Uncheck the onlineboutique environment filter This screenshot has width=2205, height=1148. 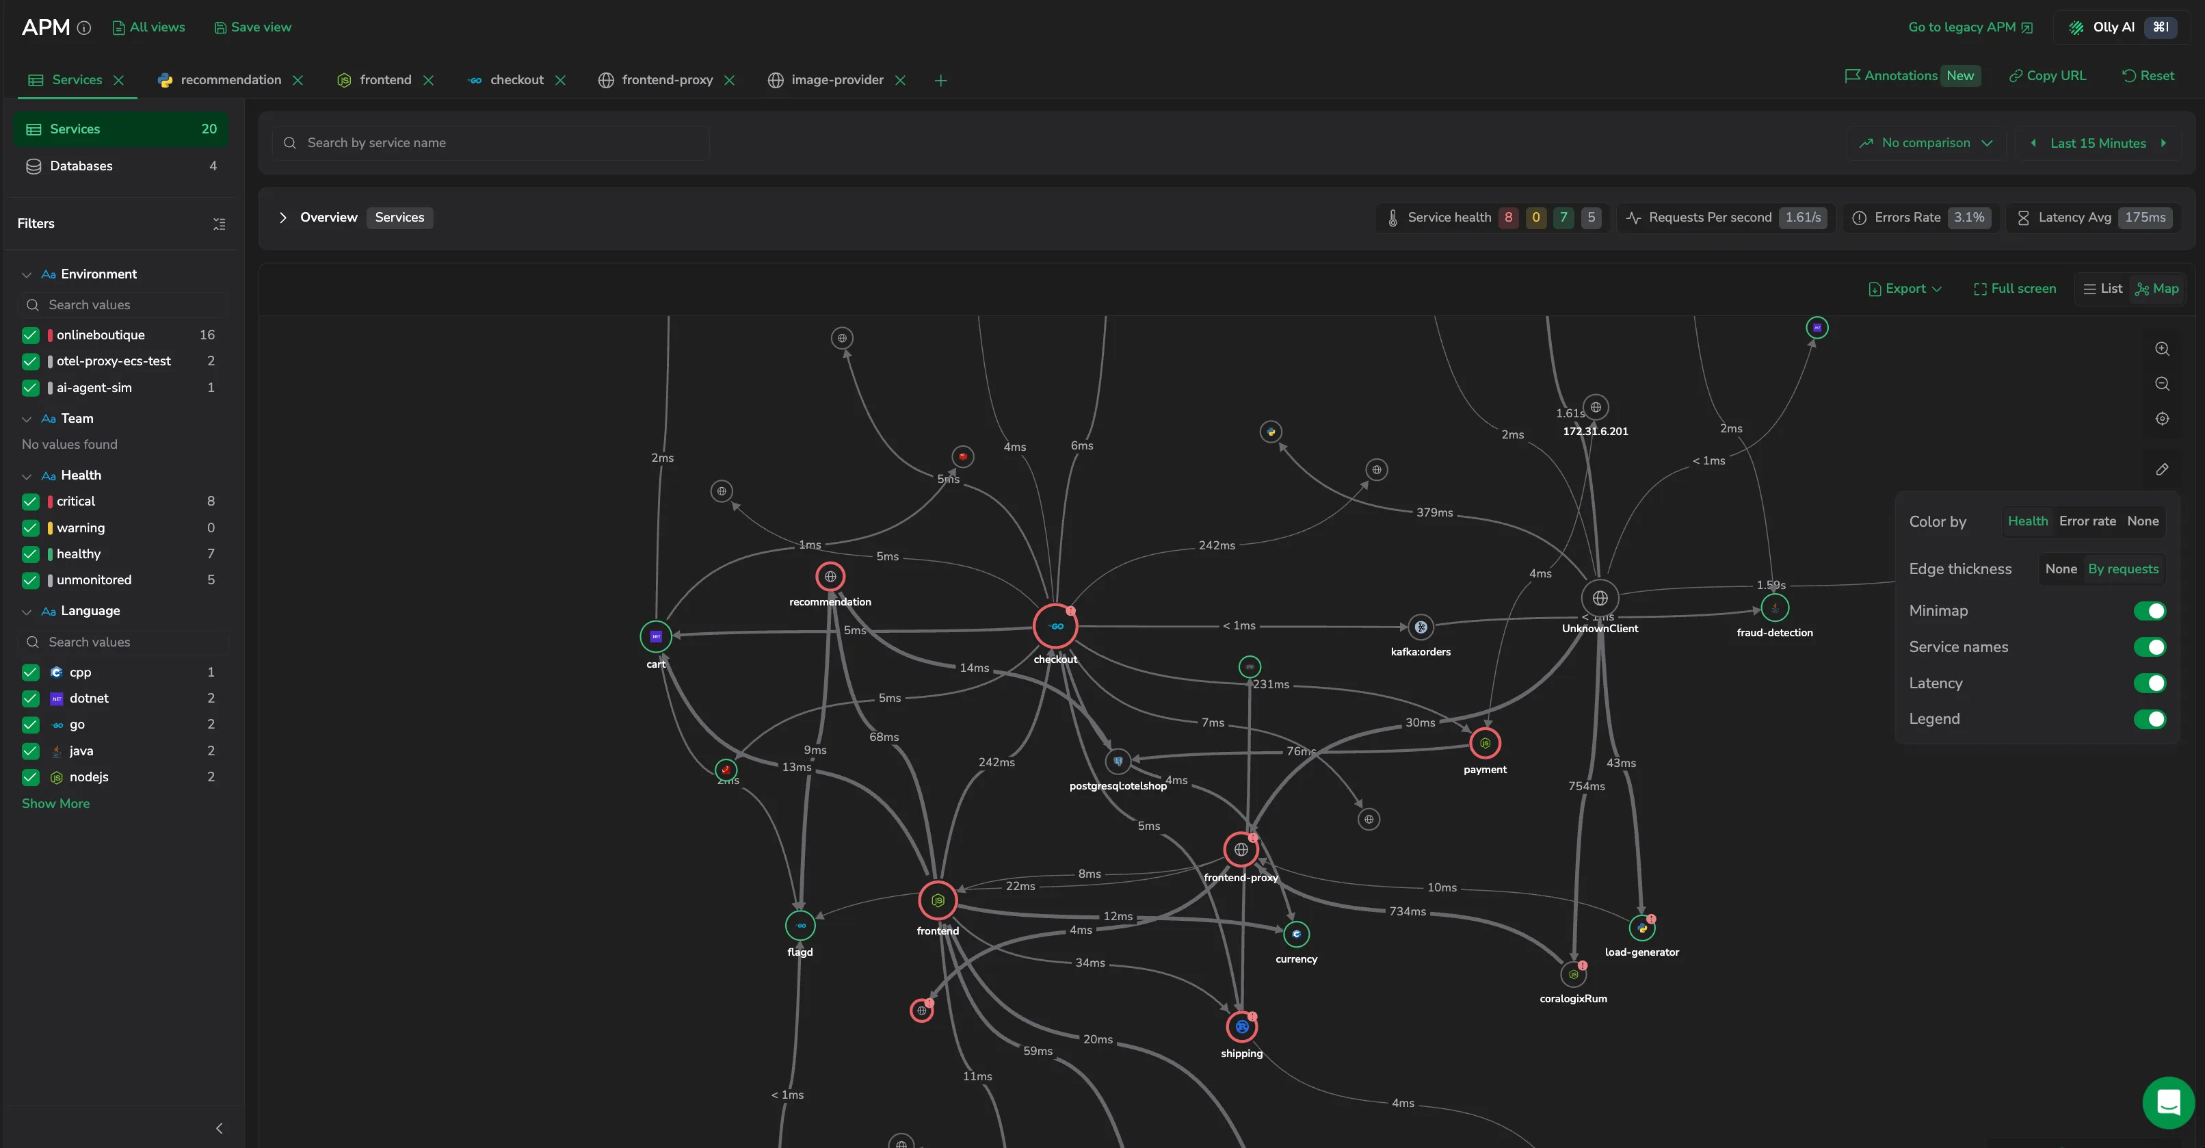[x=31, y=335]
